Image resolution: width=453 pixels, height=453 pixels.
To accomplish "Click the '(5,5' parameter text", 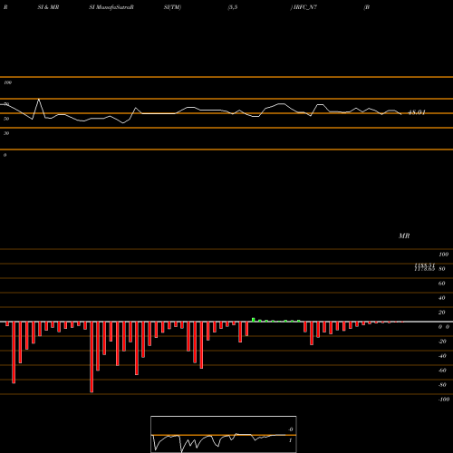I will point(233,7).
